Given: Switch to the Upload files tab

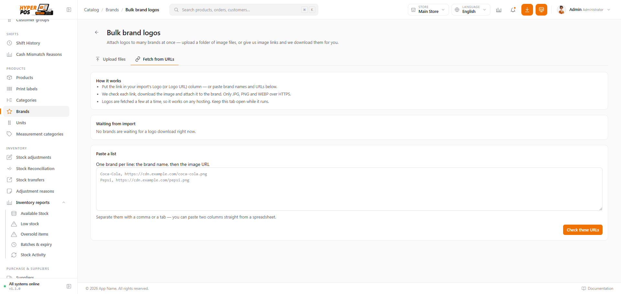Looking at the screenshot, I should click(111, 59).
